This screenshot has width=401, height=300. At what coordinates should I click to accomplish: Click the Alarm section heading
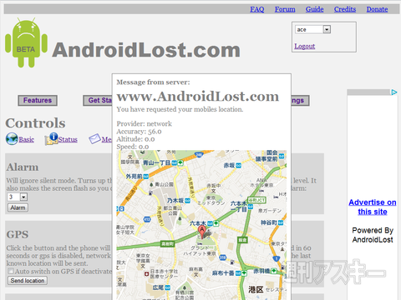point(23,167)
